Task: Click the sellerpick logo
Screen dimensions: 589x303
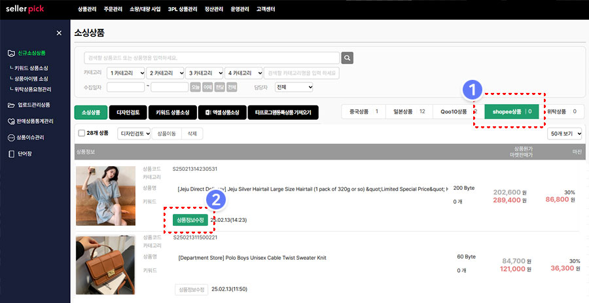Action: (x=26, y=9)
